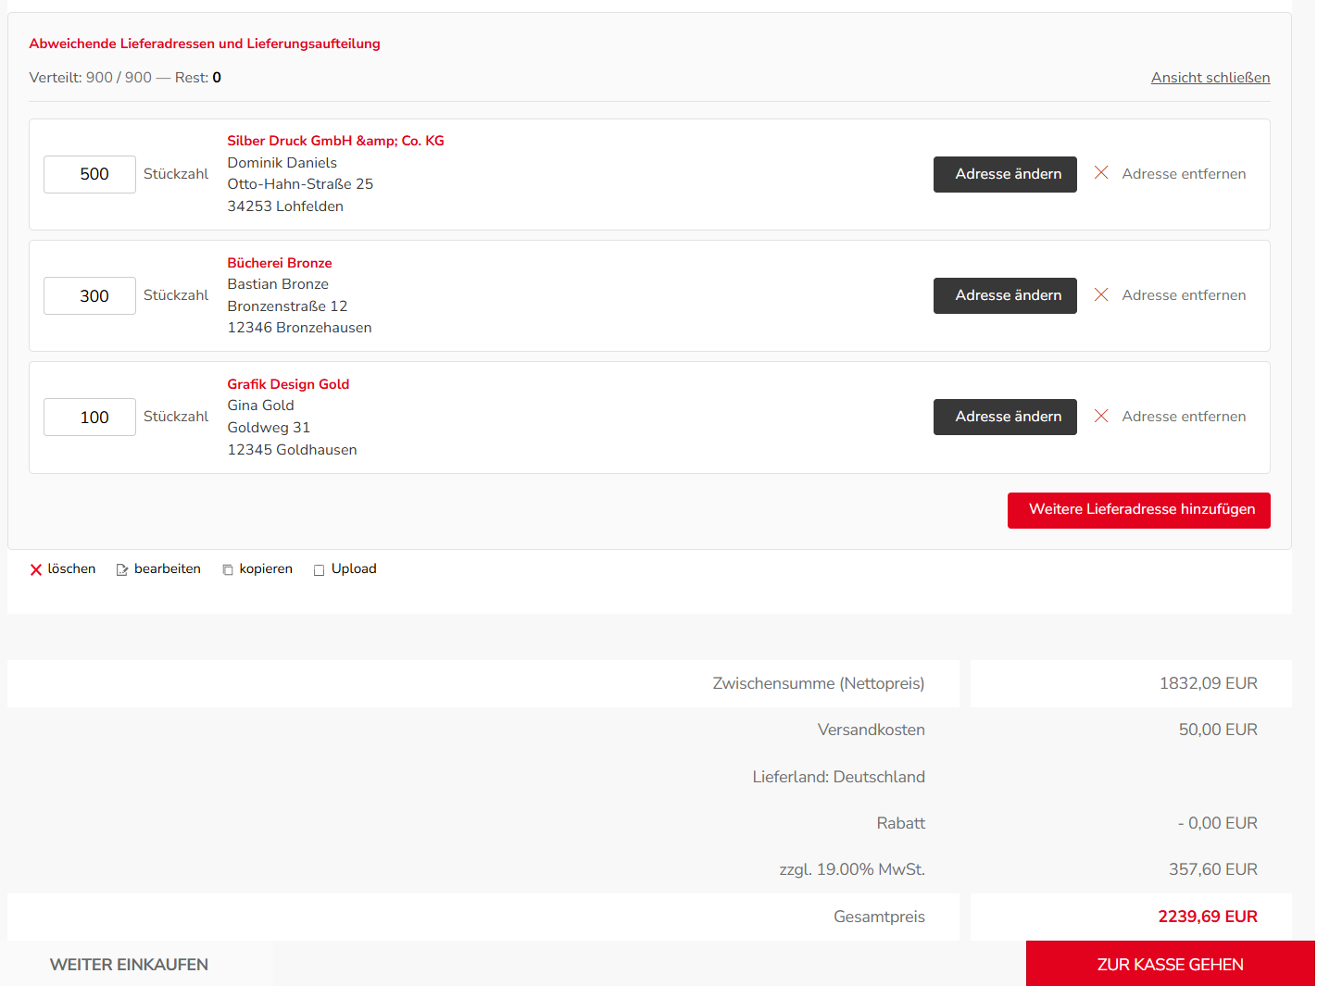
Task: Focus the quantity field showing 500
Action: [90, 174]
